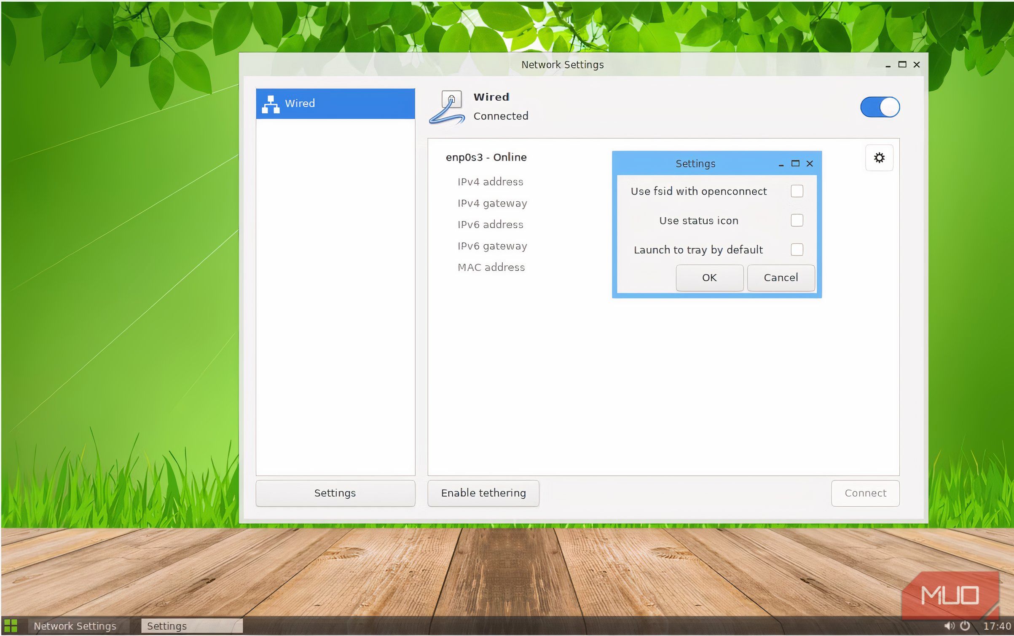
Task: Click the Connected status text
Action: tap(501, 116)
